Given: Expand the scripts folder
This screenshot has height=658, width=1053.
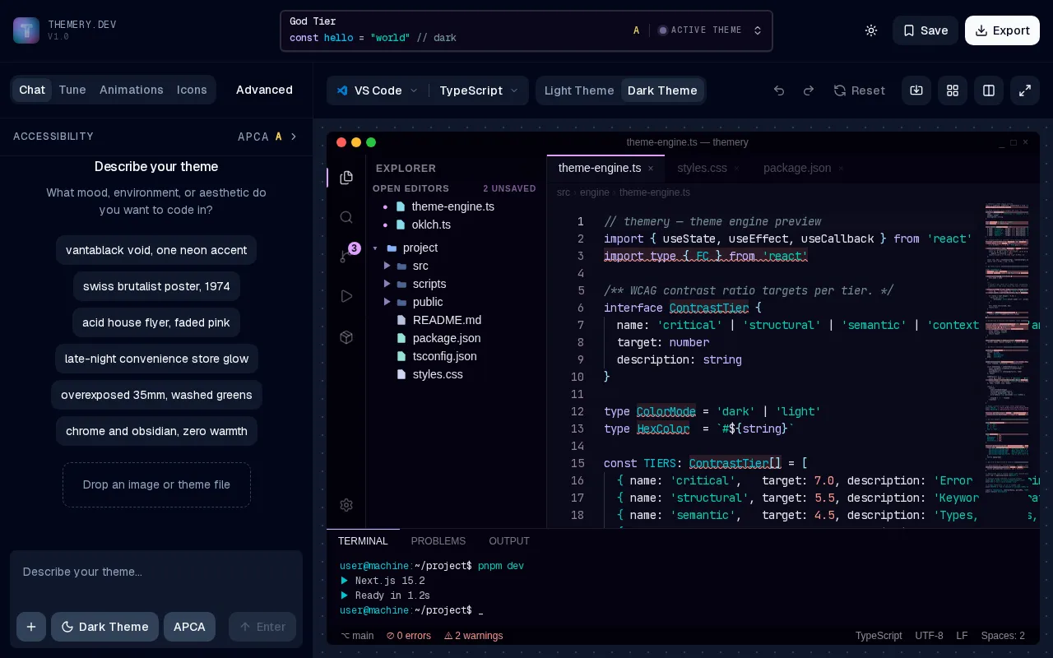Looking at the screenshot, I should click(387, 285).
